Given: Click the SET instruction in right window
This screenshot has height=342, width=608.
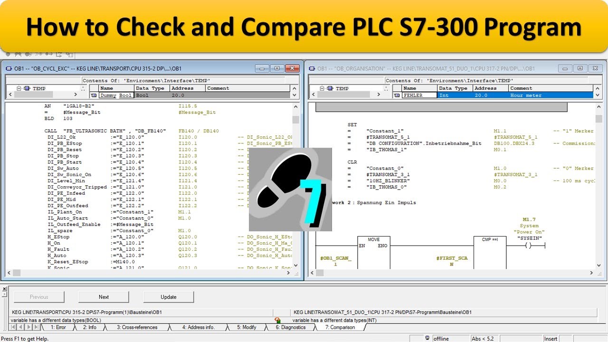Looking at the screenshot, I should point(352,124).
